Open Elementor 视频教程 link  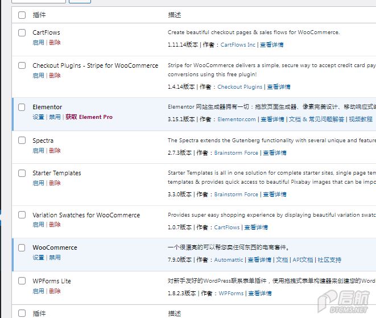(x=361, y=119)
